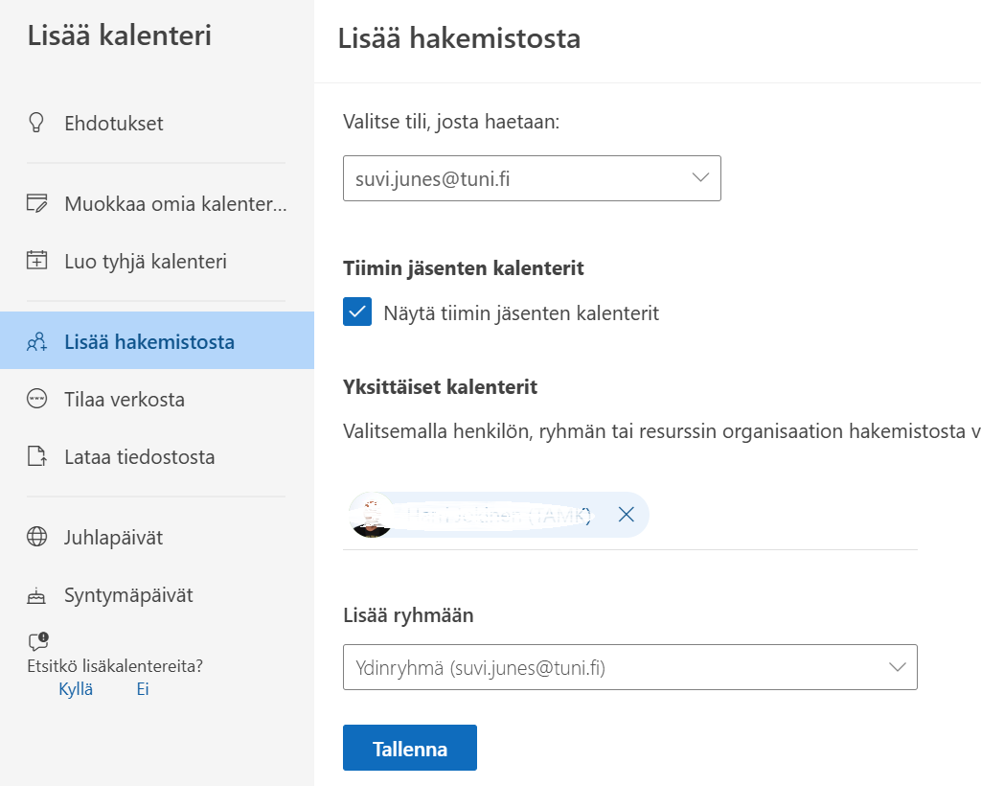Open Juhlapäivät calendars
Image resolution: width=981 pixels, height=786 pixels.
157,537
